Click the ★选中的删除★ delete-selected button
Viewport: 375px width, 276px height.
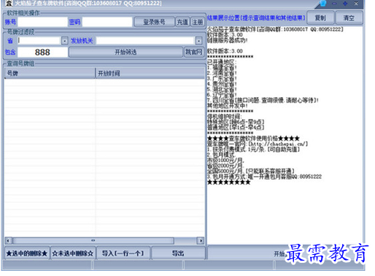(x=27, y=253)
